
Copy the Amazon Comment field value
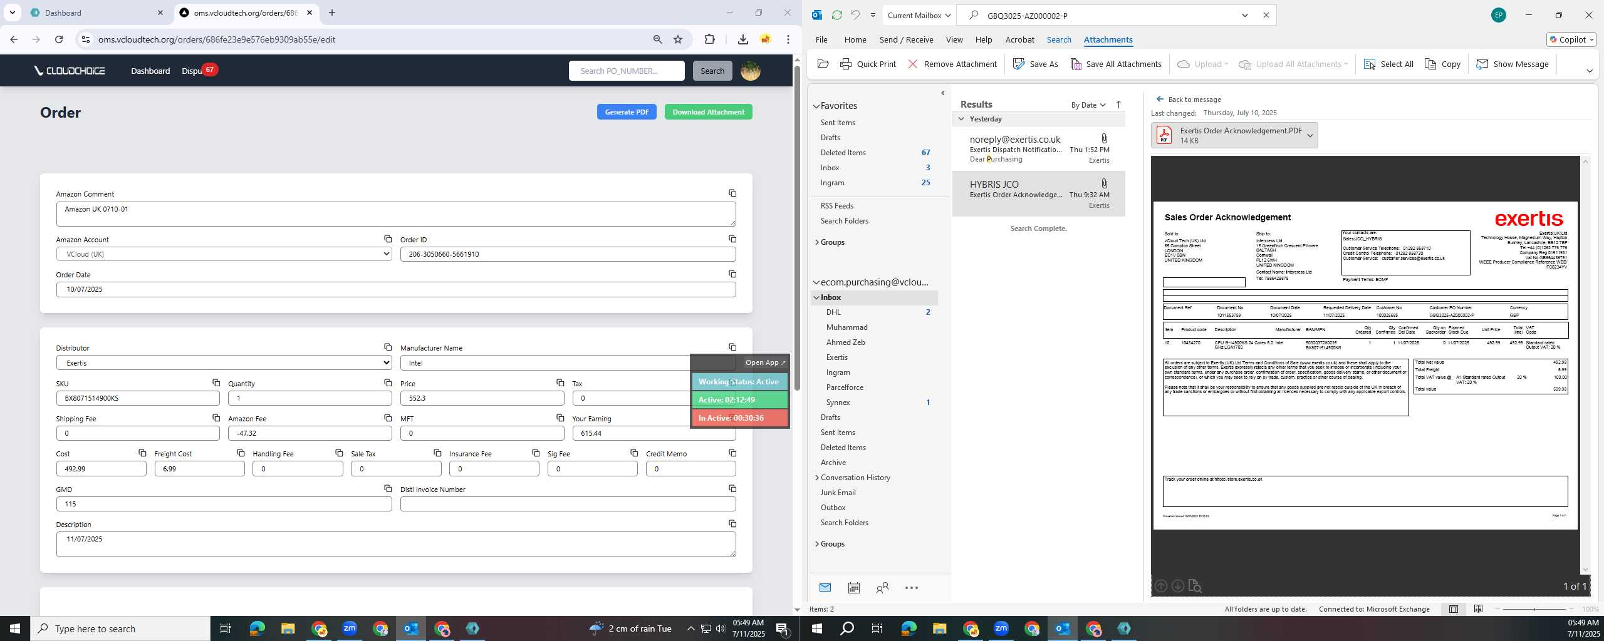732,193
